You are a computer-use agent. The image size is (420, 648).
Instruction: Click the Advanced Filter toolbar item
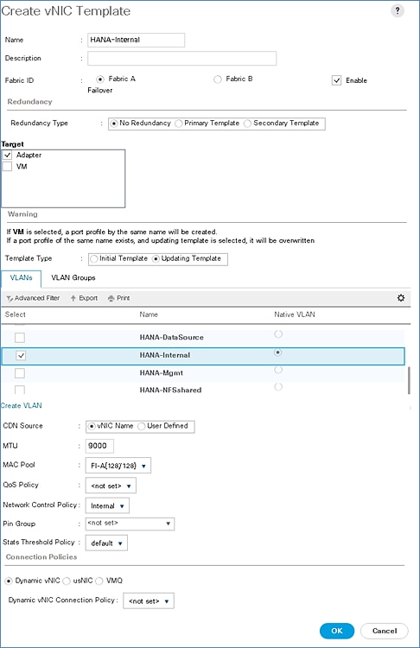point(33,298)
